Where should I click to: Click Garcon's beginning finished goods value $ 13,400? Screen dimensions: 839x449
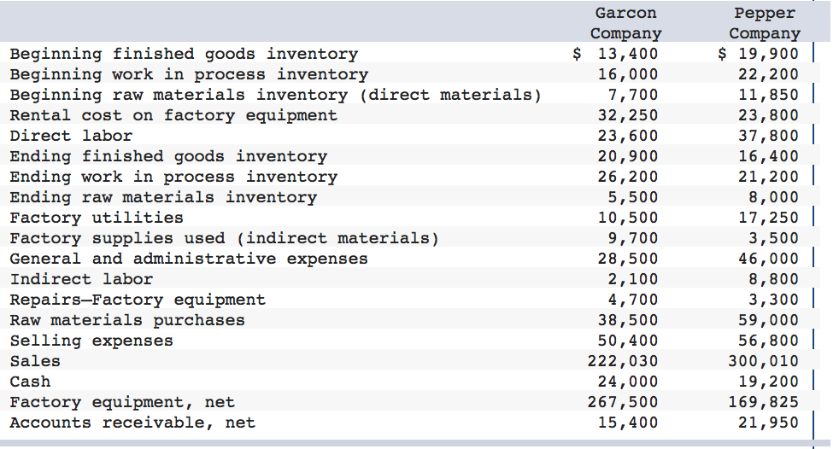tap(615, 54)
